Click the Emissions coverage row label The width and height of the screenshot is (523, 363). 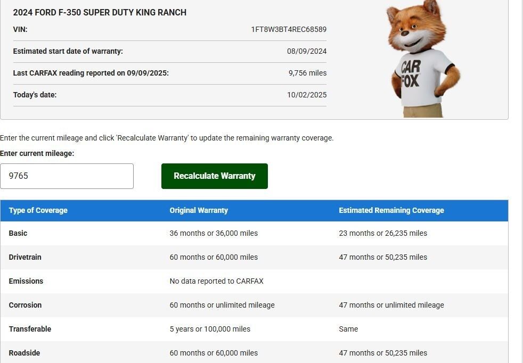tap(26, 281)
